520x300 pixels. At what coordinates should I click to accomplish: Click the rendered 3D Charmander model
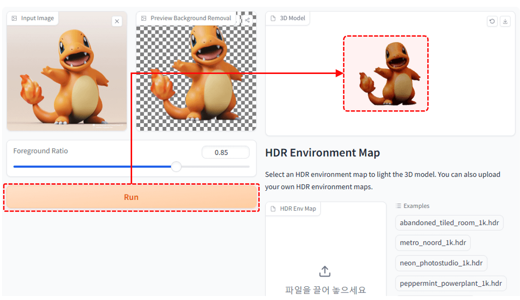[389, 73]
